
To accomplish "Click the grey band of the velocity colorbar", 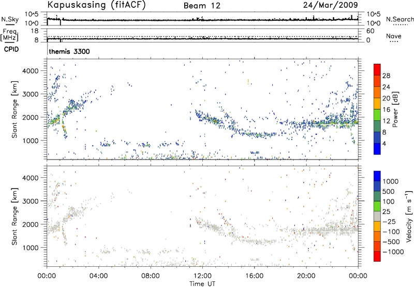I will tap(377, 216).
